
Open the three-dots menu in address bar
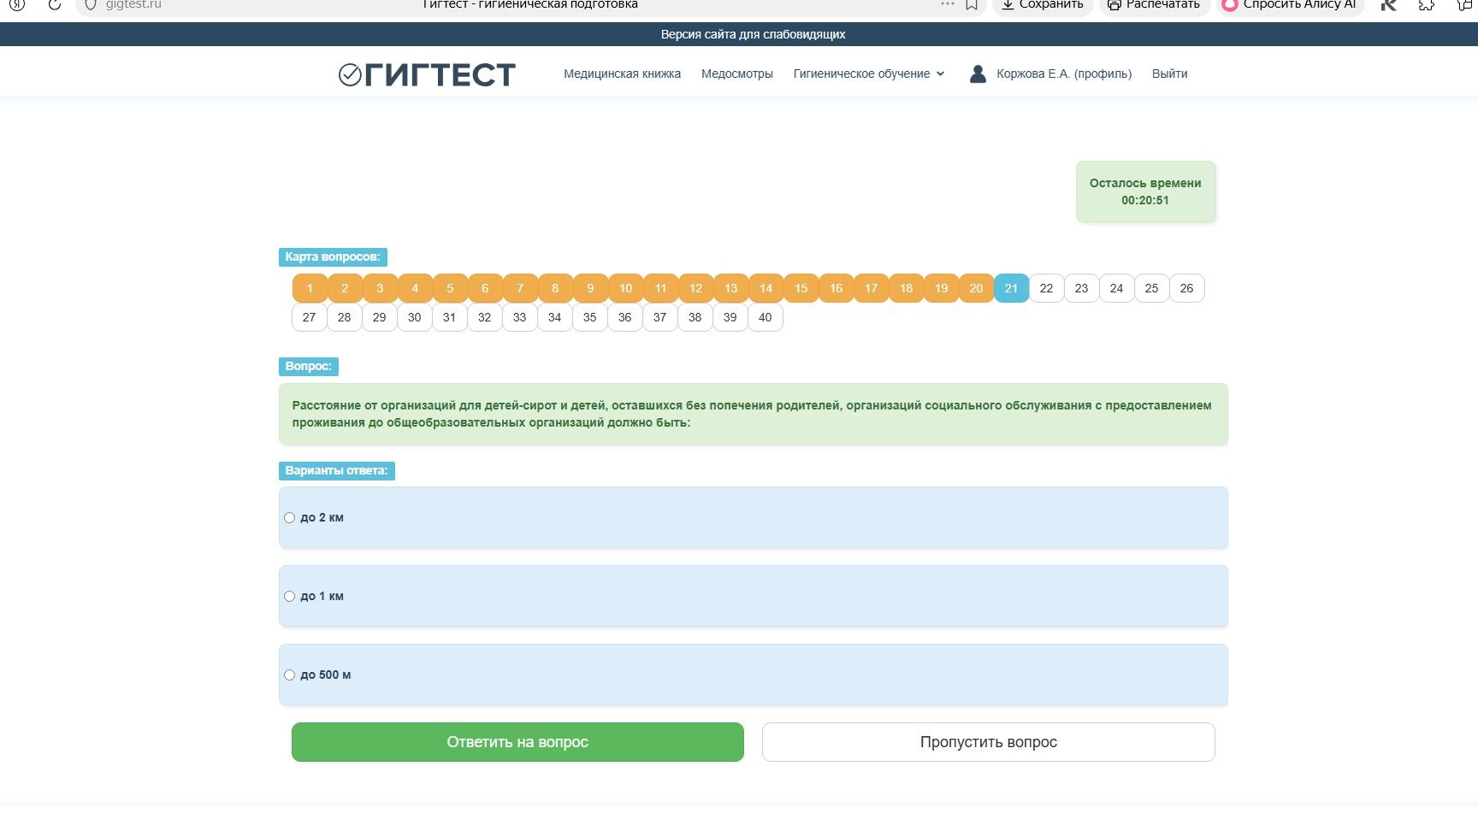[x=947, y=4]
